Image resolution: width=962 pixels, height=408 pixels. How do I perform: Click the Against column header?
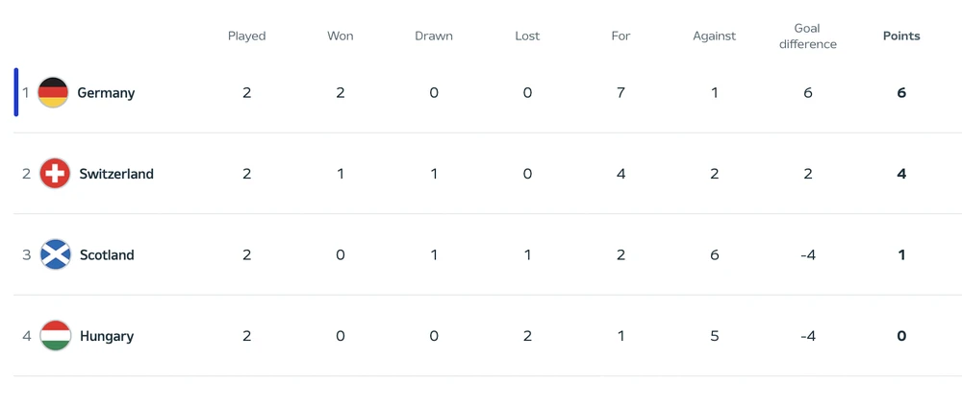point(714,36)
